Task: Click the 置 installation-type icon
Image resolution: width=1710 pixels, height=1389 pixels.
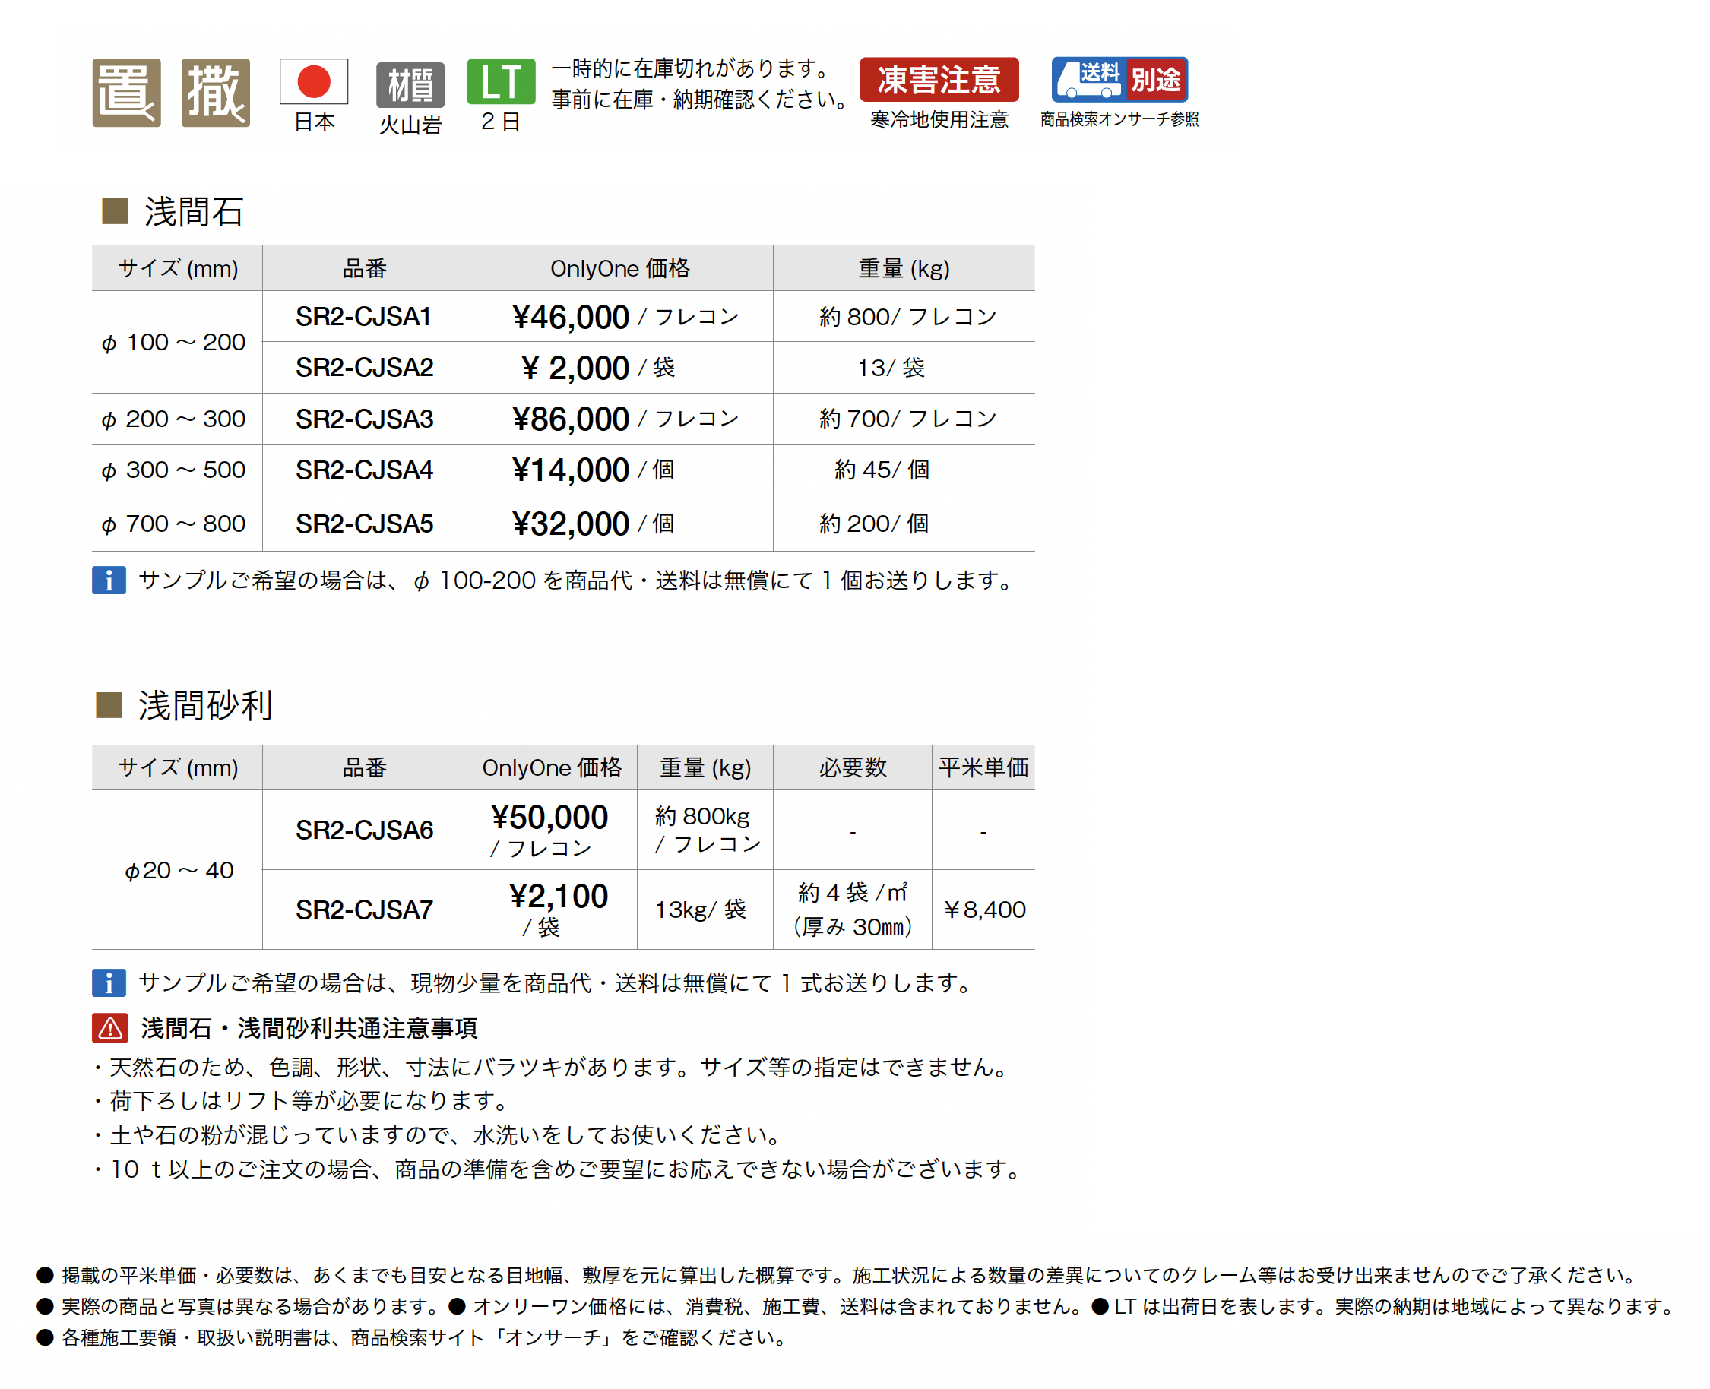Action: [126, 93]
